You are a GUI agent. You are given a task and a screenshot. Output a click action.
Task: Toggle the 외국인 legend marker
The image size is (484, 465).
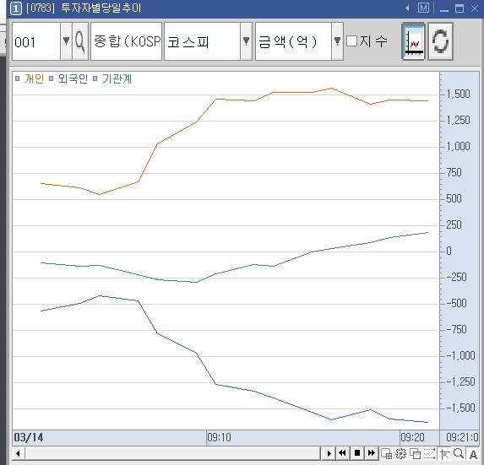coord(52,78)
